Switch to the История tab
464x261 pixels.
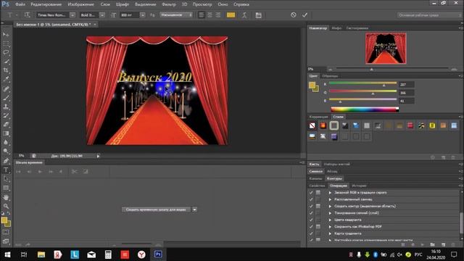tap(360, 186)
